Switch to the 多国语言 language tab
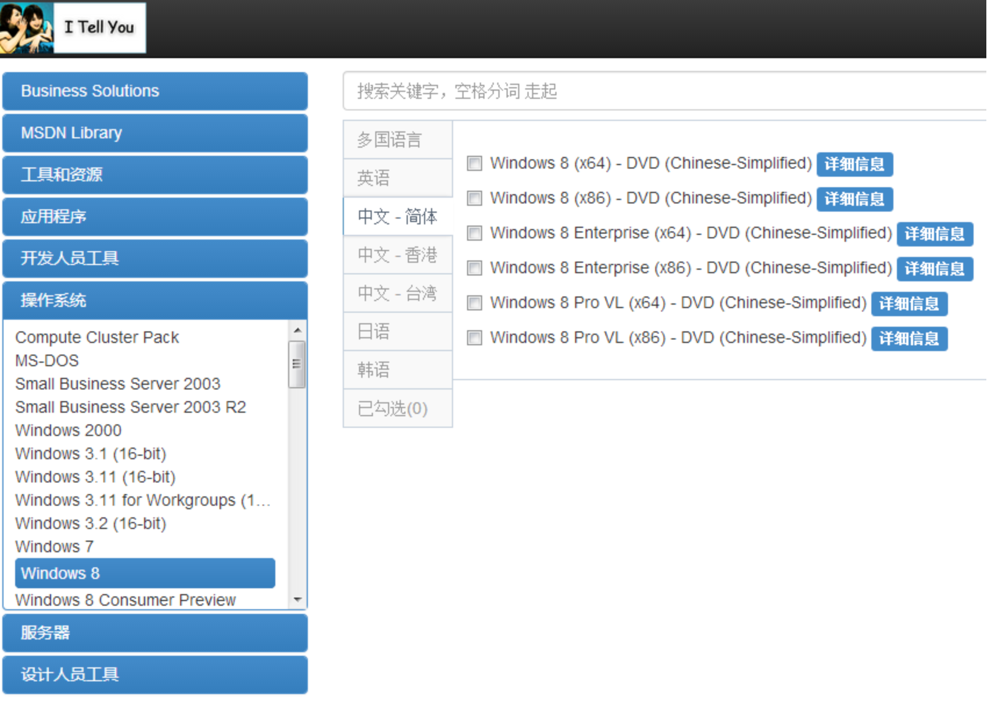The height and width of the screenshot is (715, 991). click(398, 140)
